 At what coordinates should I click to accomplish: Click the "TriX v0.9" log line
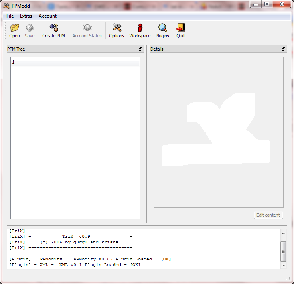click(71, 237)
